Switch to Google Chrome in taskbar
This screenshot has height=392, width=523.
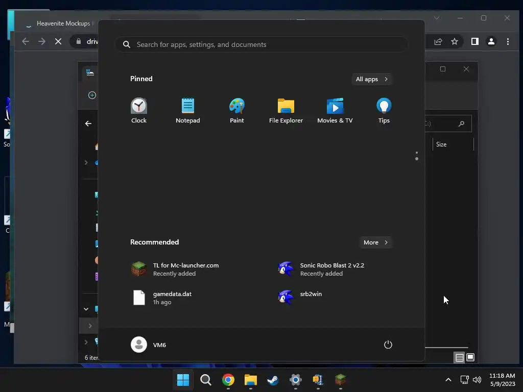228,380
